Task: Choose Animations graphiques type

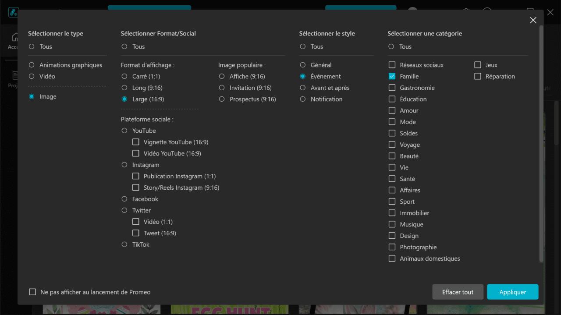Action: 32,65
